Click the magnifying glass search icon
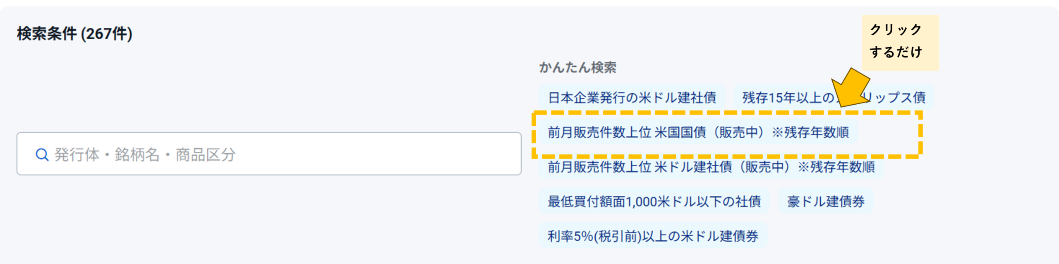This screenshot has height=264, width=1059. (x=42, y=155)
